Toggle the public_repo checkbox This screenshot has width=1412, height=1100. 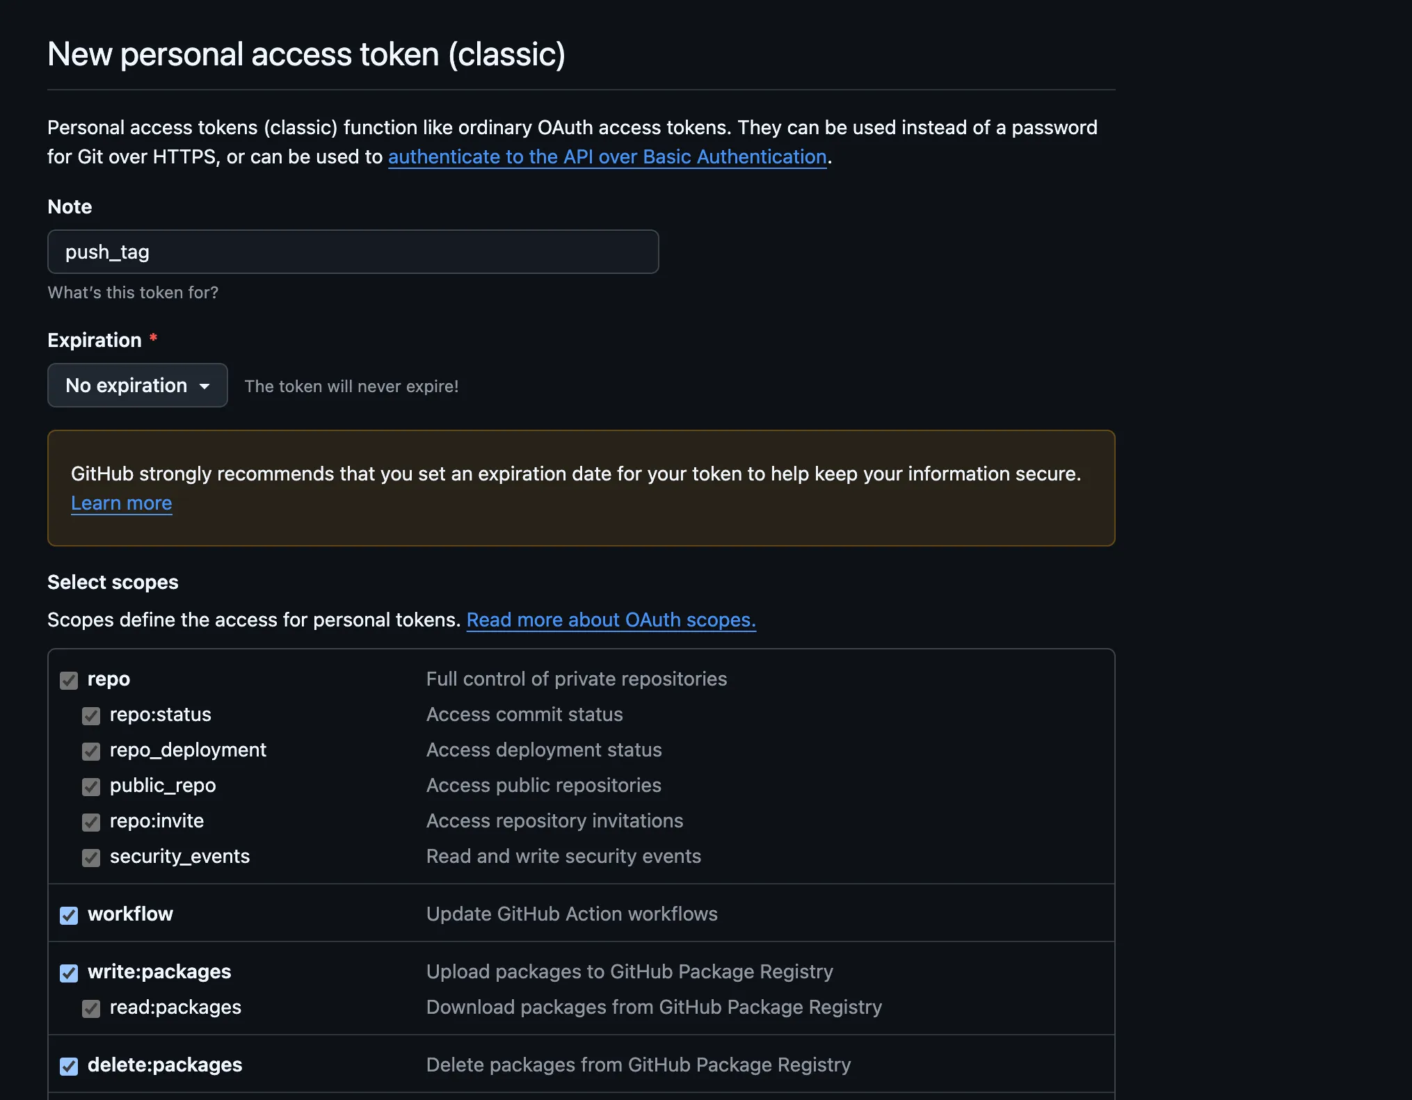[x=91, y=786]
